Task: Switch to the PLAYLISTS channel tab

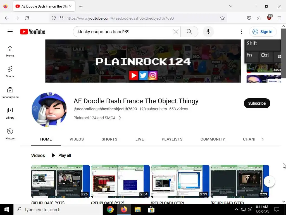Action: coord(172,139)
